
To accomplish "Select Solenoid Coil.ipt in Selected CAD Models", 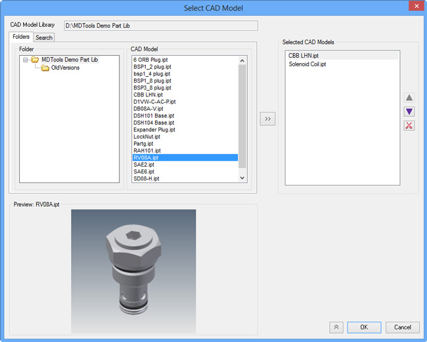I will 307,64.
